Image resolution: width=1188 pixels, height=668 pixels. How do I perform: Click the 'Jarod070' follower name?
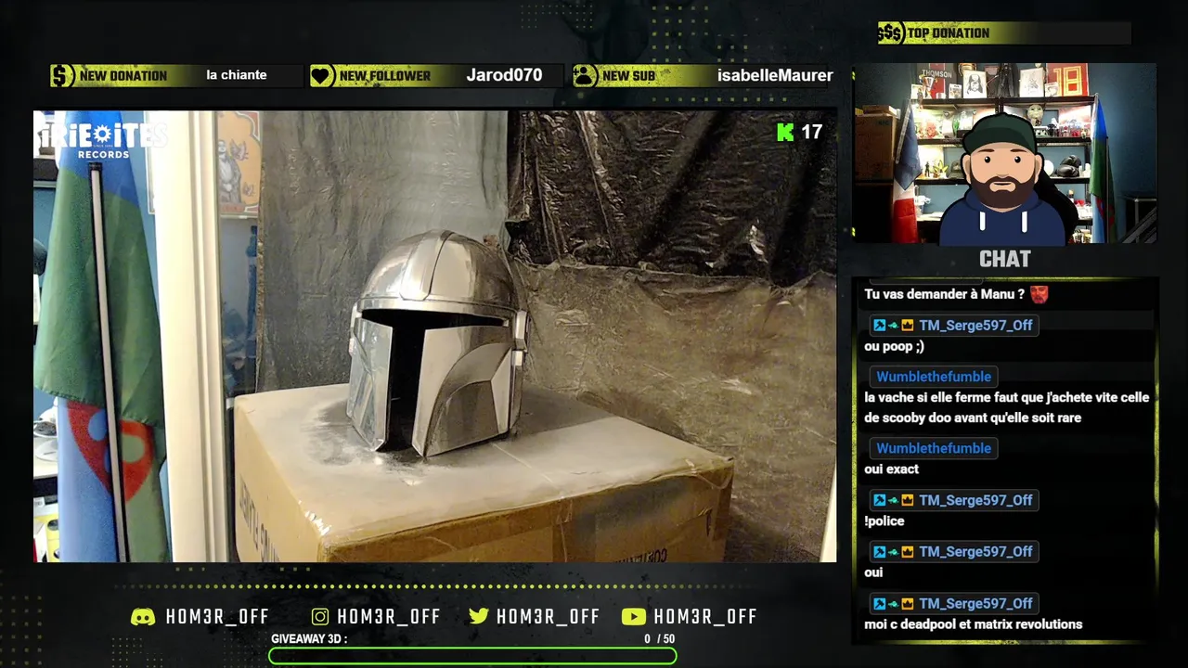pos(504,75)
